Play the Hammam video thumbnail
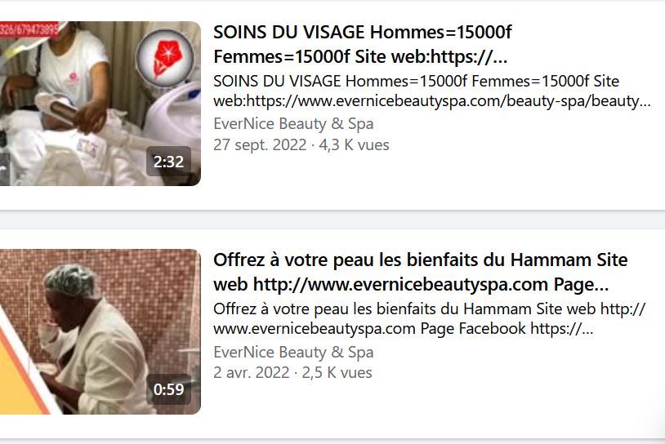Image resolution: width=665 pixels, height=444 pixels. pos(100,331)
